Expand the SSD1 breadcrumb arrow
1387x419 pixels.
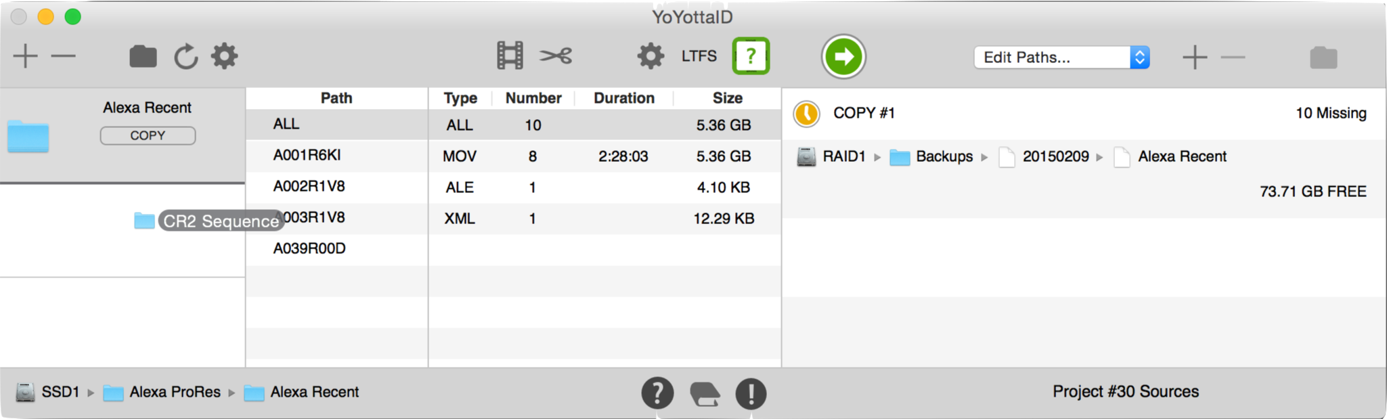[91, 393]
